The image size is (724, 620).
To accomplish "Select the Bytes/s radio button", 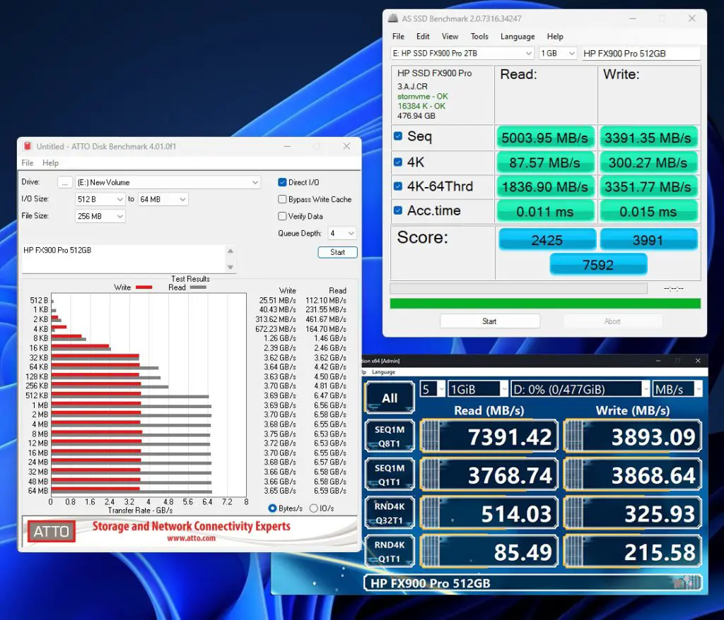I will [272, 508].
